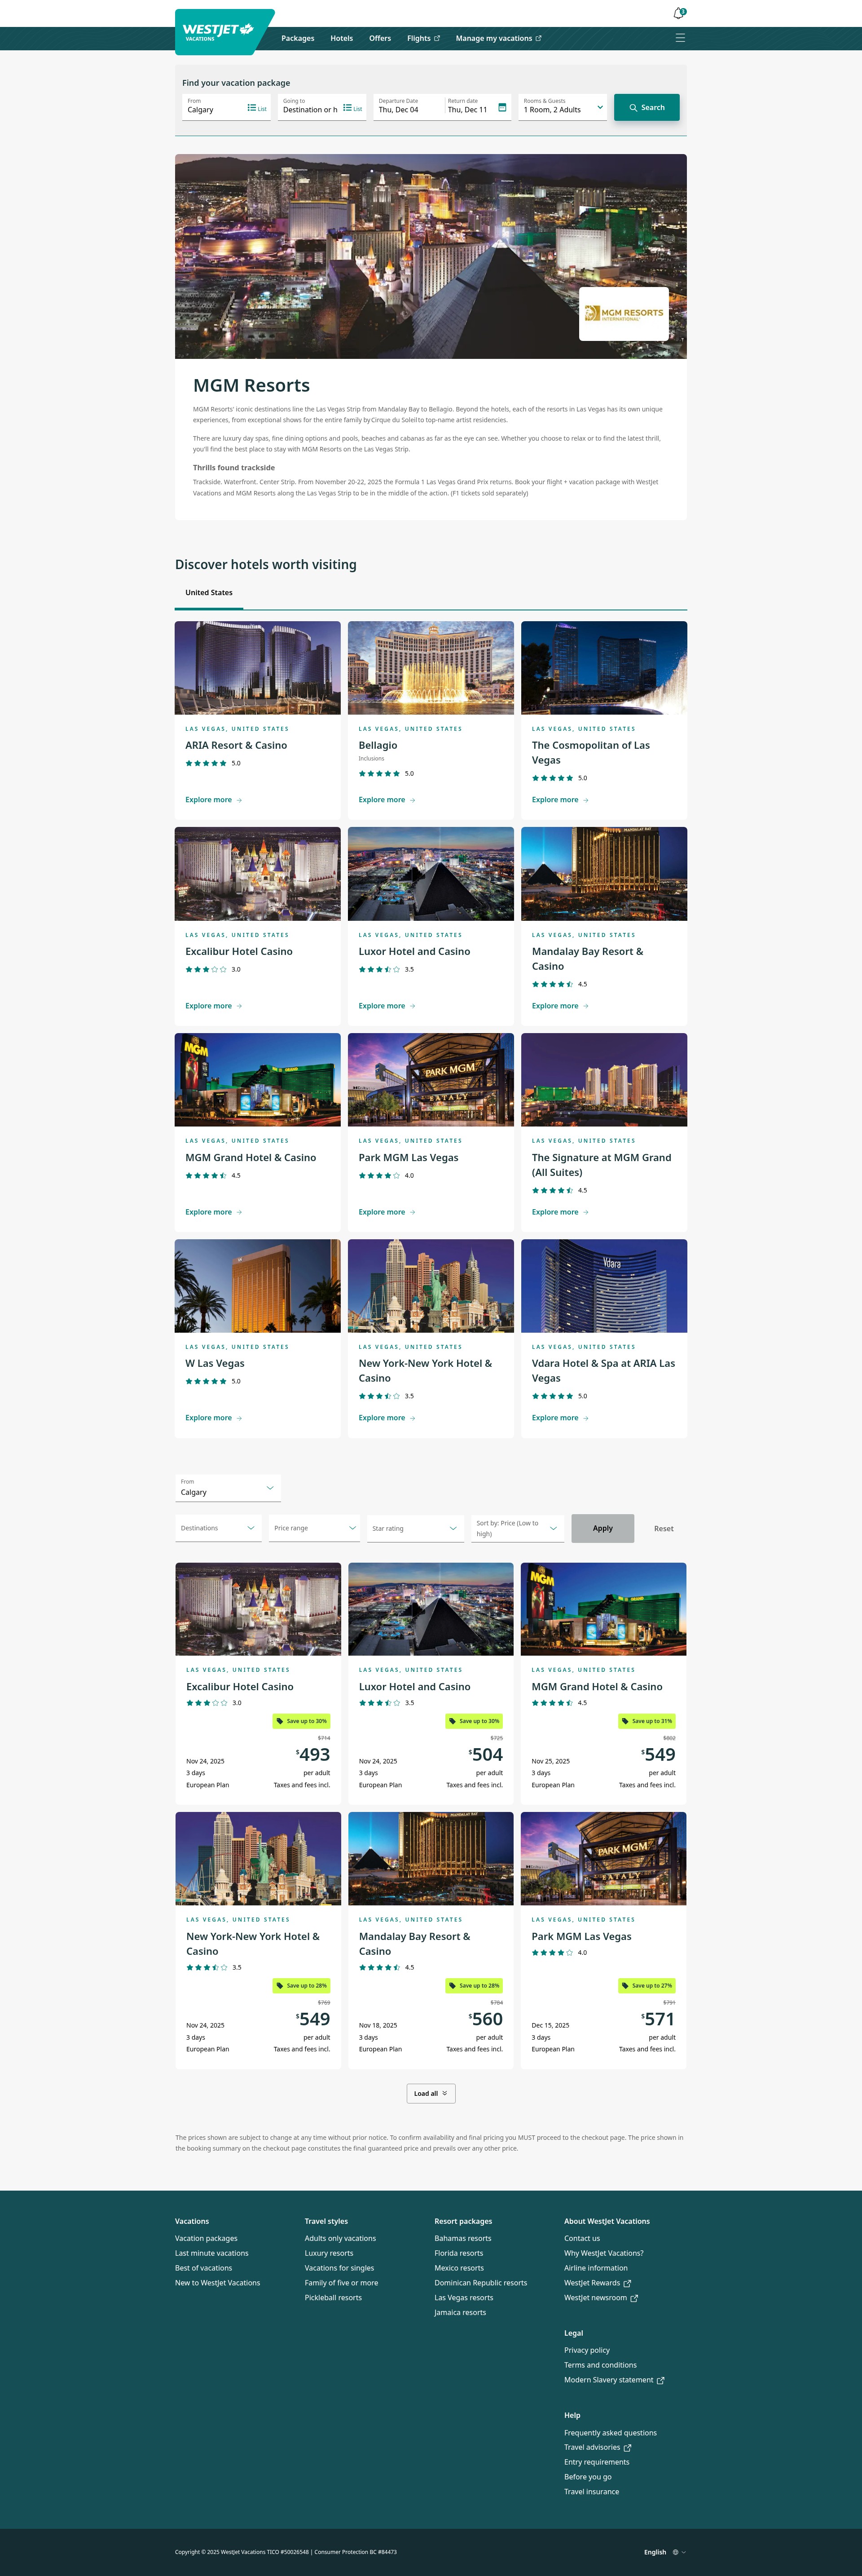Click the MGM Grand Hotel & Casino hotel photo
This screenshot has height=2576, width=862.
[x=258, y=1080]
